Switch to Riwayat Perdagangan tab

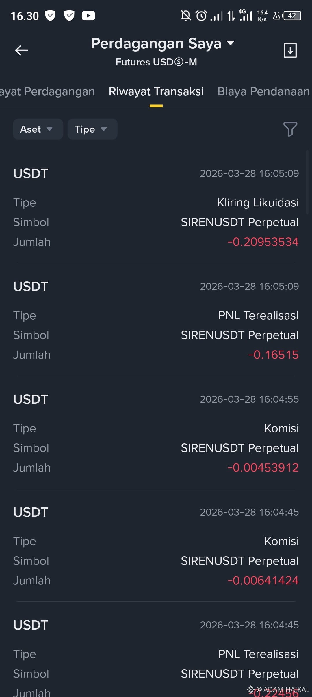(47, 91)
